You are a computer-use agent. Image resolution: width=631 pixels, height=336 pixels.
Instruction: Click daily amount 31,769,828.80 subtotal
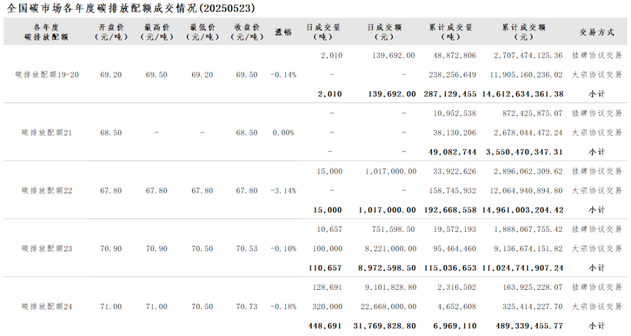[385, 326]
